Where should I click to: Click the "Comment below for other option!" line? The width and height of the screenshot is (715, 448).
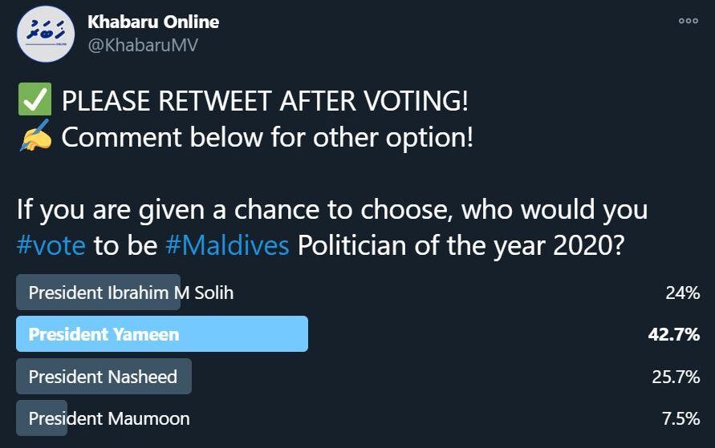(x=267, y=138)
